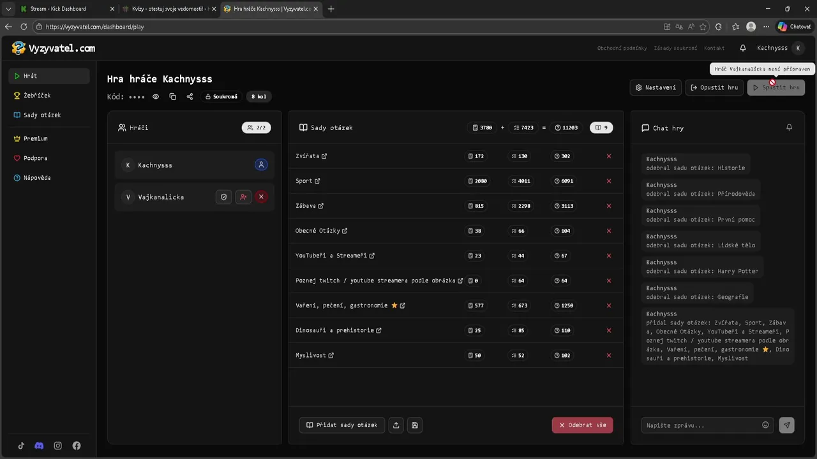
Task: Open Discord social link
Action: (x=39, y=446)
